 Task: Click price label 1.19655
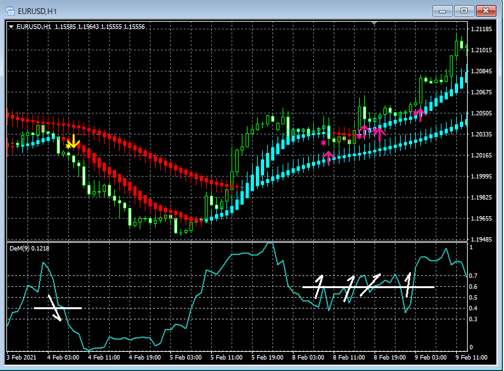(481, 219)
